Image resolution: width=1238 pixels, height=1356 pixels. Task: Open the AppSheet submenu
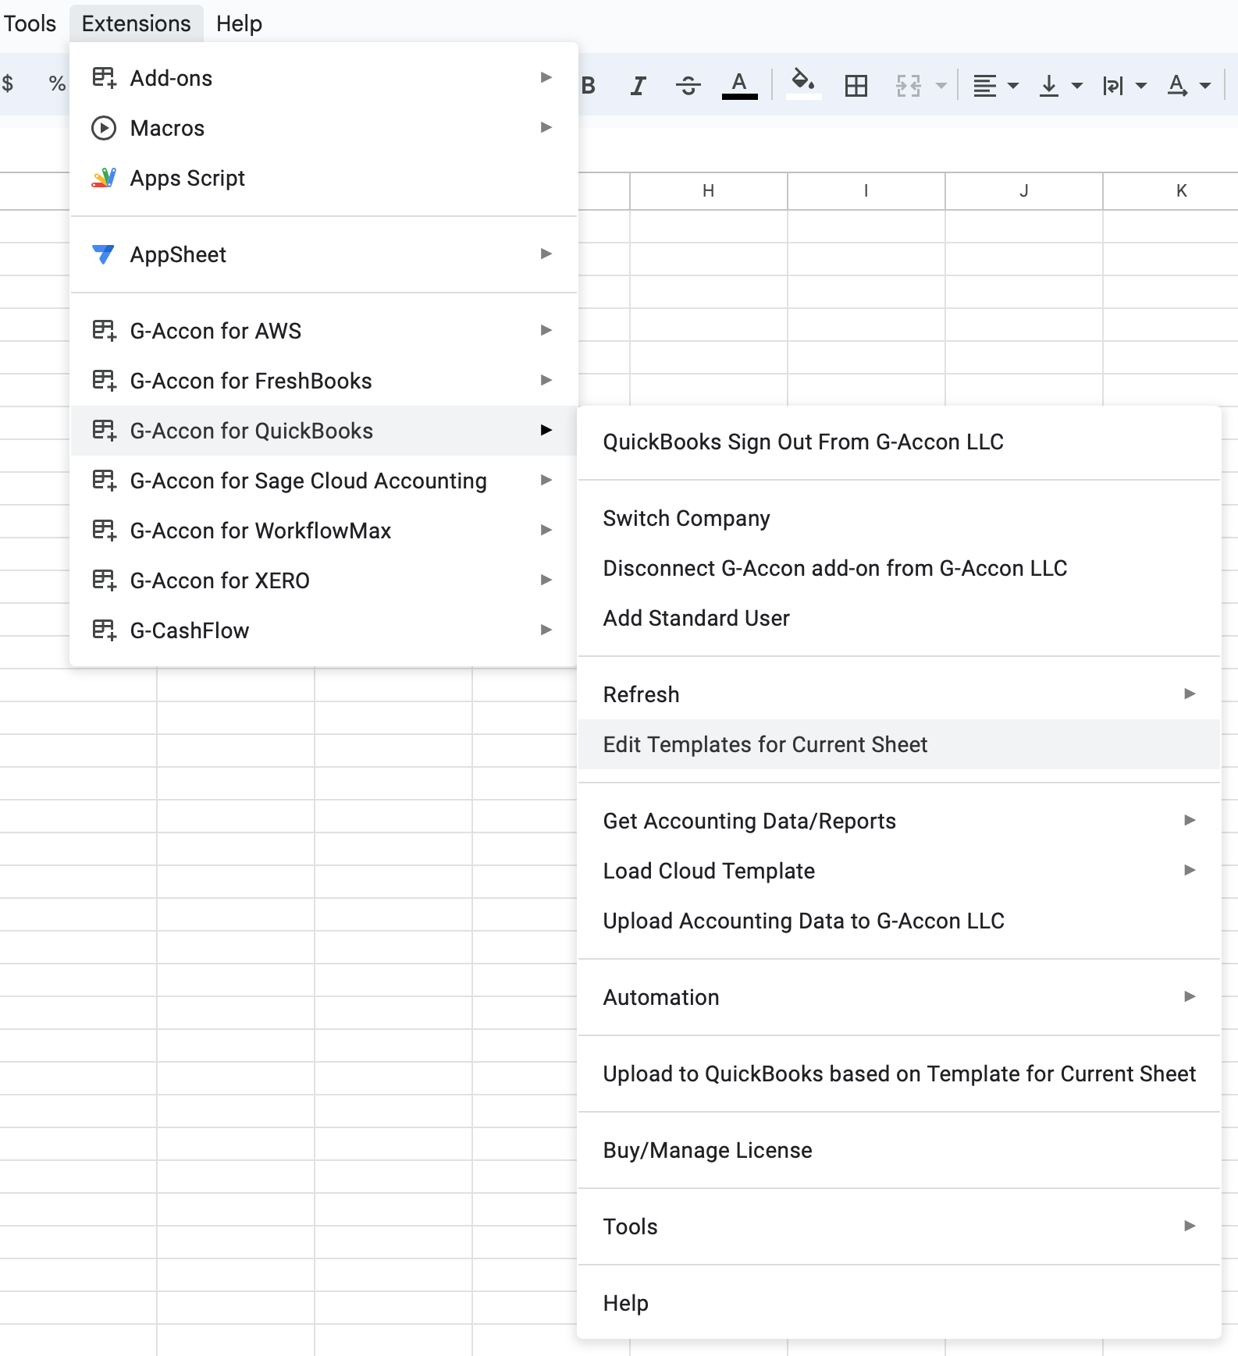[x=323, y=254]
